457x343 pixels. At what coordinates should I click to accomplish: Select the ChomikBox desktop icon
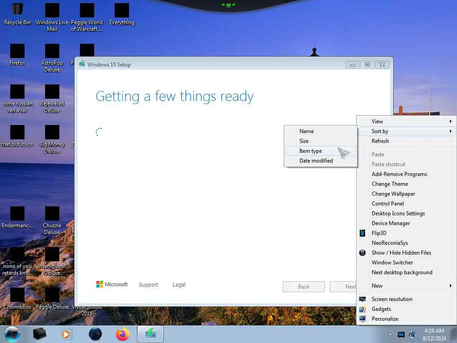(17, 298)
